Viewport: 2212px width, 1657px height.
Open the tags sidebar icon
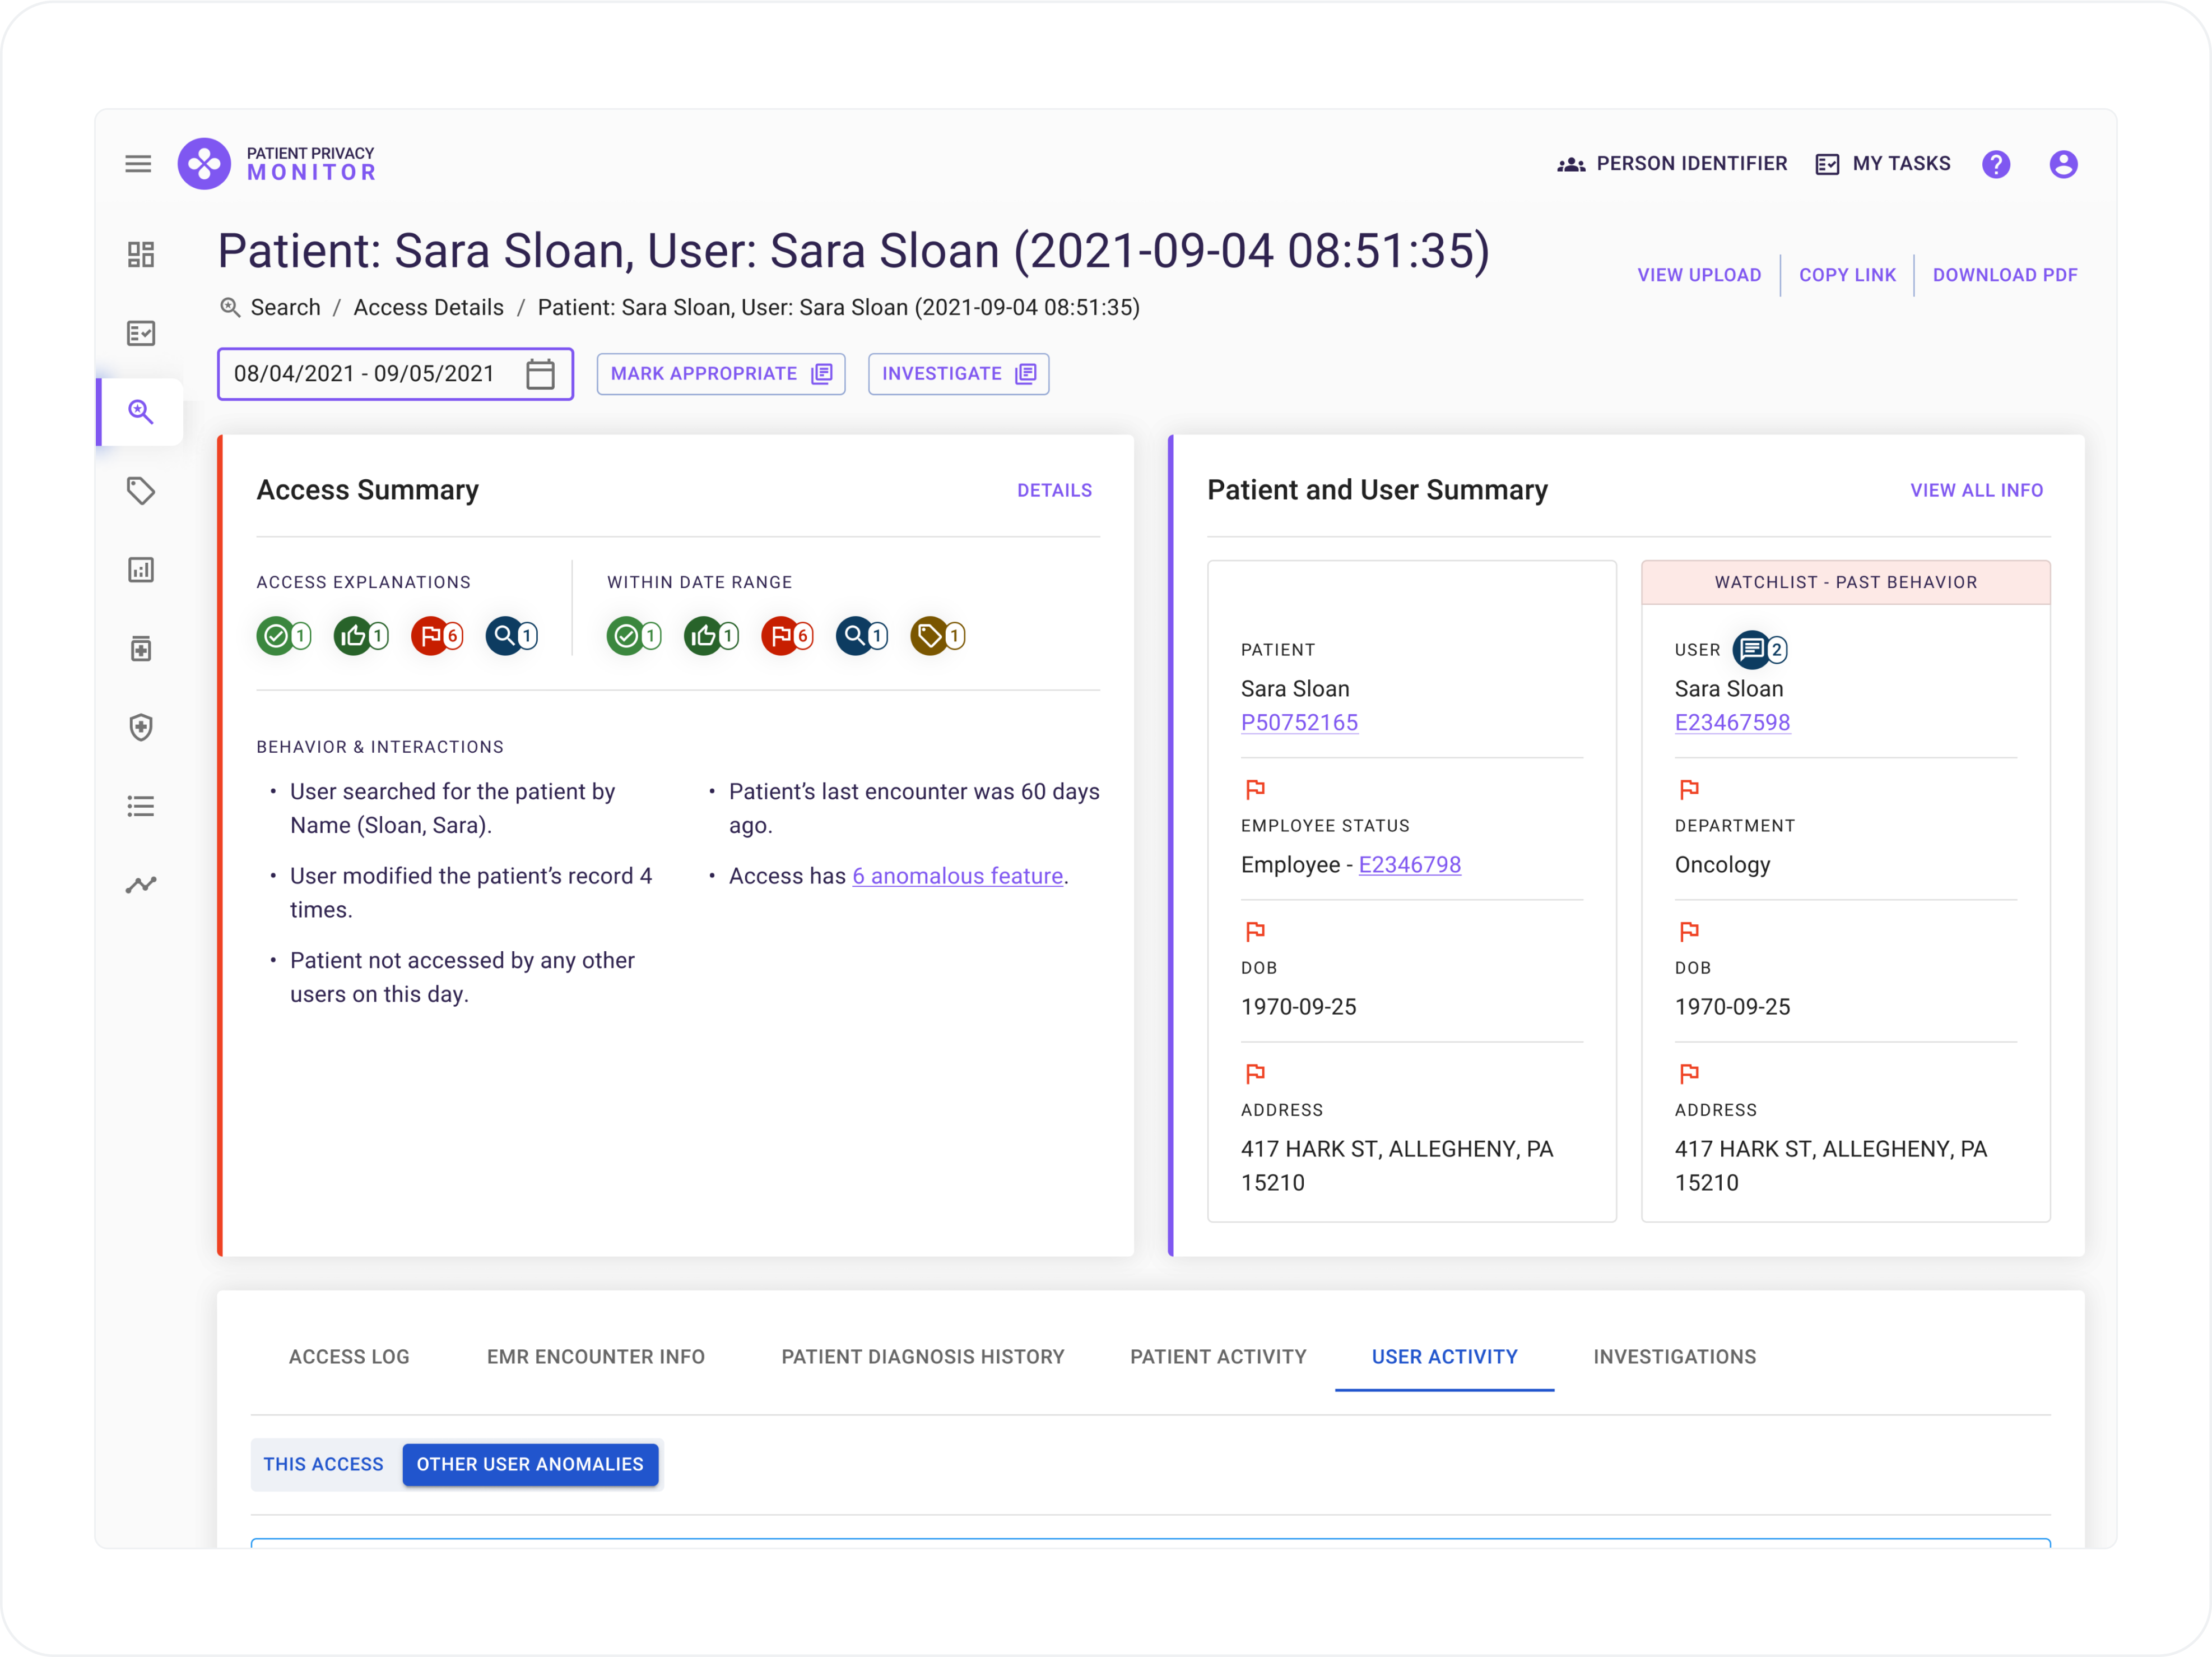coord(141,490)
